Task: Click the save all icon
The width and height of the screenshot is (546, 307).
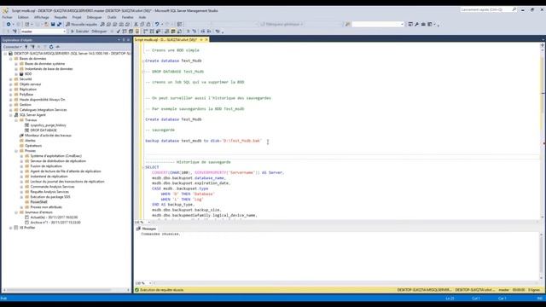Action: click(59, 25)
